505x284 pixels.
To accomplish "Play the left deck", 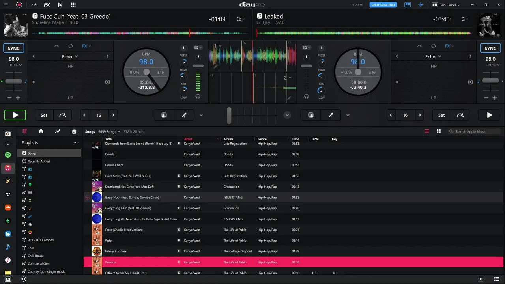I will [15, 115].
